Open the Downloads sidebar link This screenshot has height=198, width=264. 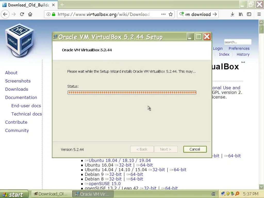coord(16,89)
